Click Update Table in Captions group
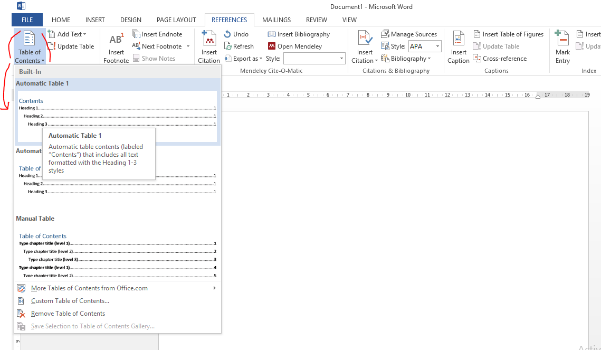 click(x=497, y=46)
